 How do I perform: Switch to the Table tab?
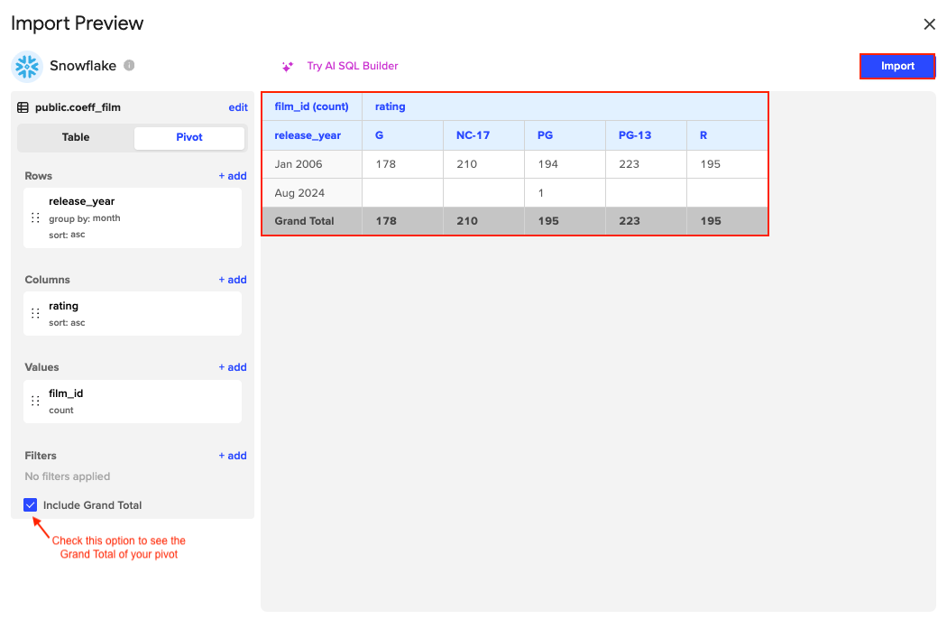(x=76, y=137)
